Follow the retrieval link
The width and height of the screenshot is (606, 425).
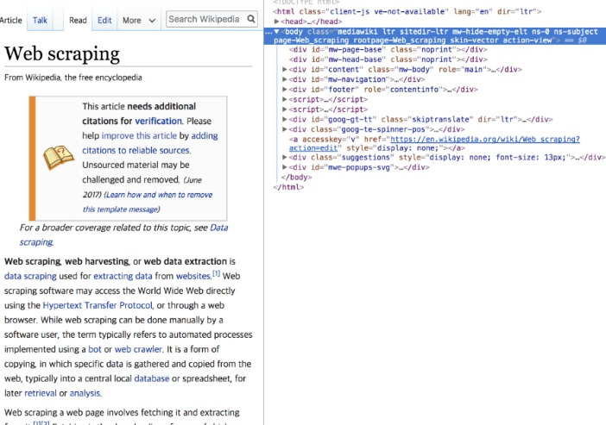pos(41,393)
